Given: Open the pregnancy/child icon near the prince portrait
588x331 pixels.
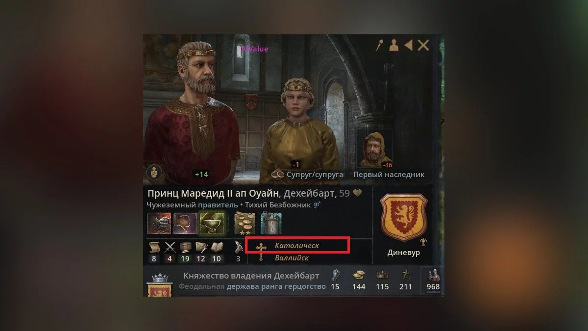Looking at the screenshot, I should [x=154, y=173].
